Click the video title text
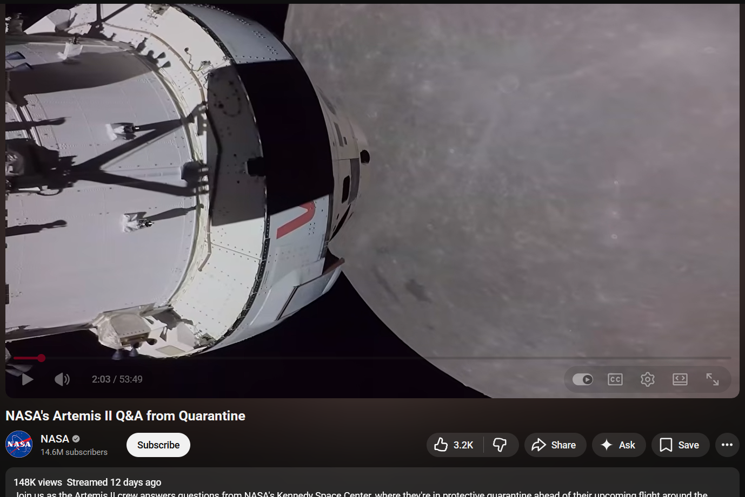Viewport: 745px width, 497px height. (x=125, y=416)
